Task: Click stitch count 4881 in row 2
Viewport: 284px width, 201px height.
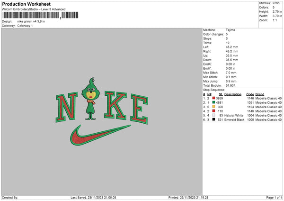Action: click(x=219, y=103)
